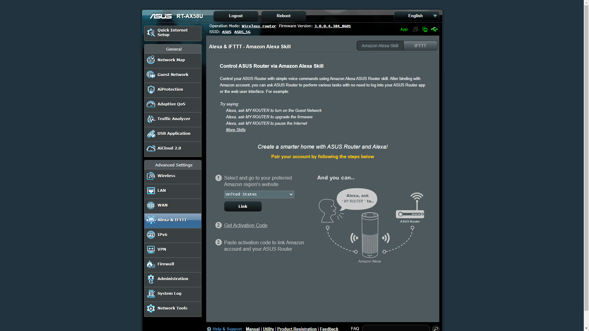This screenshot has width=589, height=331.
Task: Open the Amazon region dropdown
Action: [259, 194]
